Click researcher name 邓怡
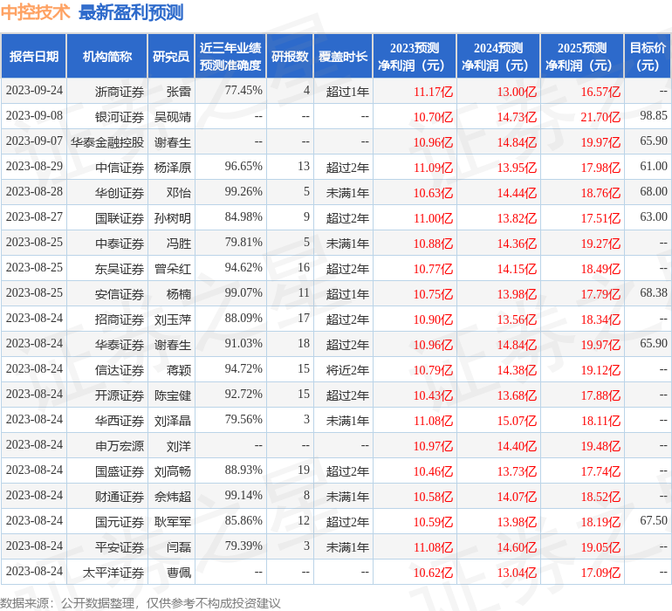Image resolution: width=672 pixels, height=611 pixels. coord(178,193)
